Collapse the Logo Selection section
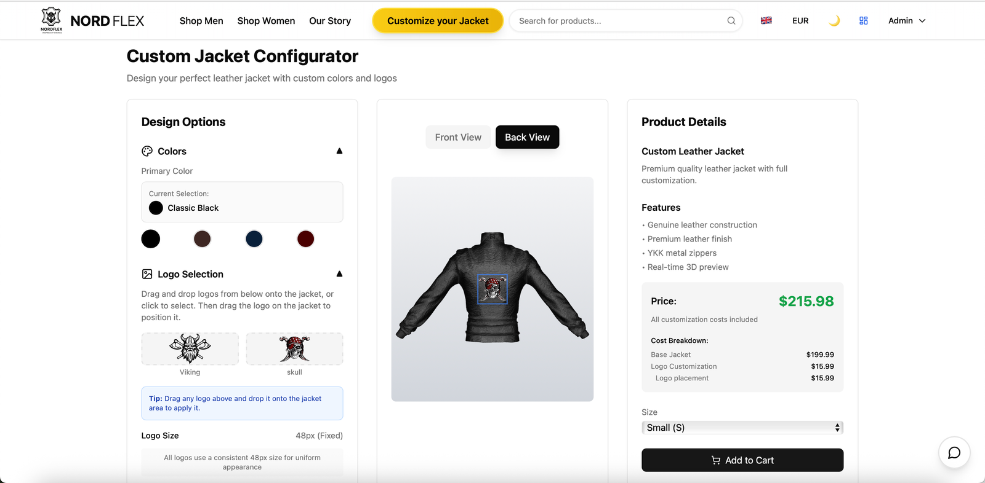The height and width of the screenshot is (483, 985). click(x=339, y=274)
